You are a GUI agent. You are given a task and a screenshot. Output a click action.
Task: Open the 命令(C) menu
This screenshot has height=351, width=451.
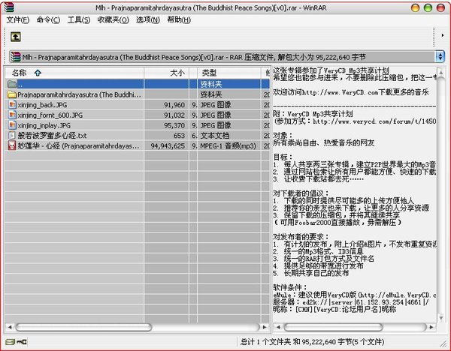pyautogui.click(x=48, y=19)
